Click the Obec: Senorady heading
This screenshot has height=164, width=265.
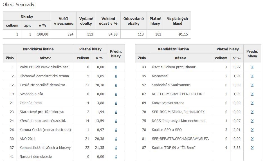point(19,5)
